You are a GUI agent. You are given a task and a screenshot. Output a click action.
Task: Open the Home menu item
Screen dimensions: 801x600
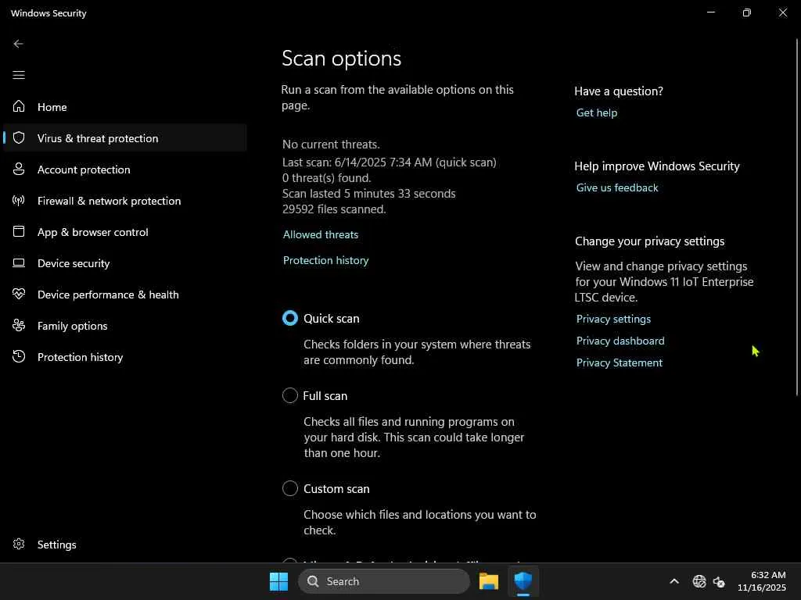click(x=125, y=106)
